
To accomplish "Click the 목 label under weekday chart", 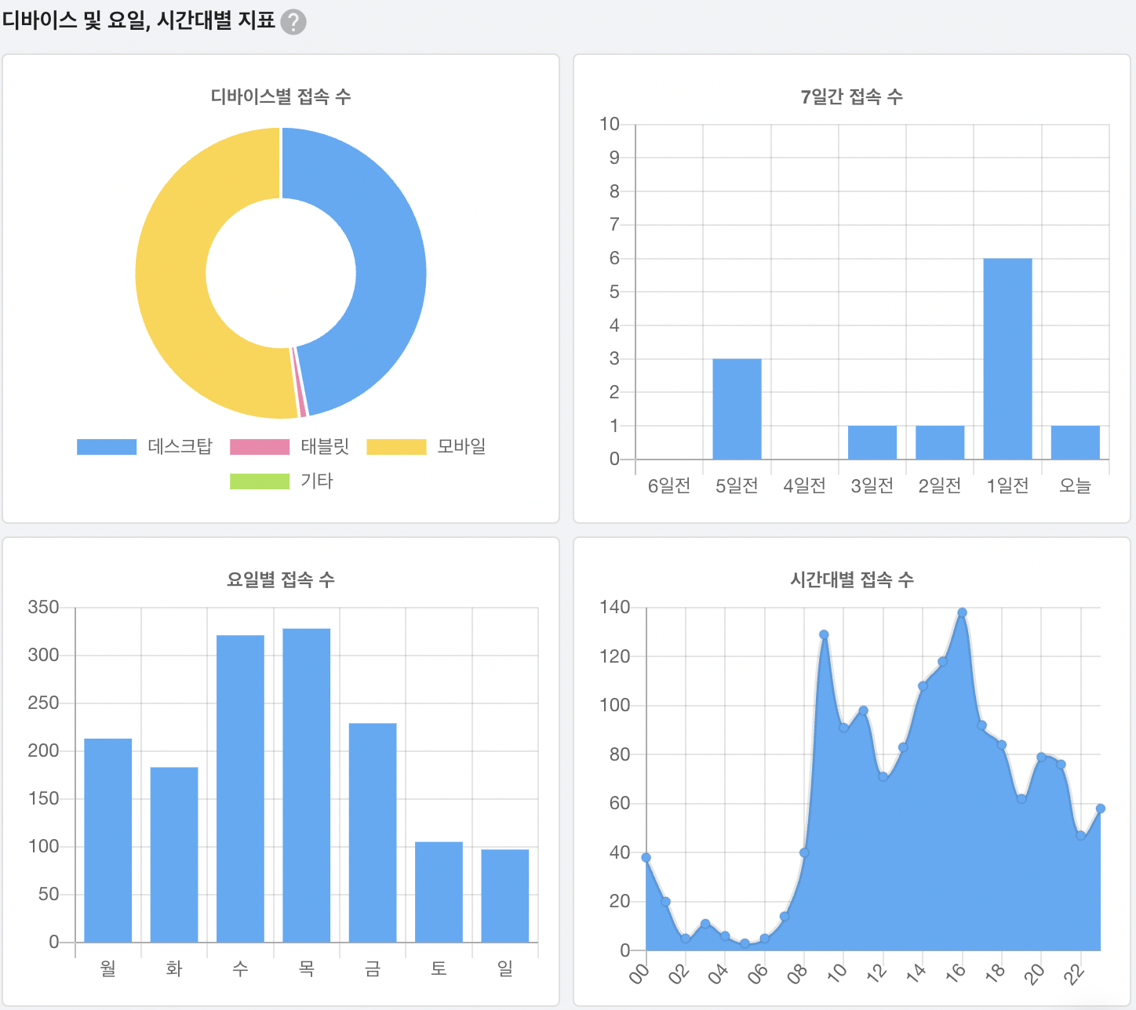I will 307,969.
